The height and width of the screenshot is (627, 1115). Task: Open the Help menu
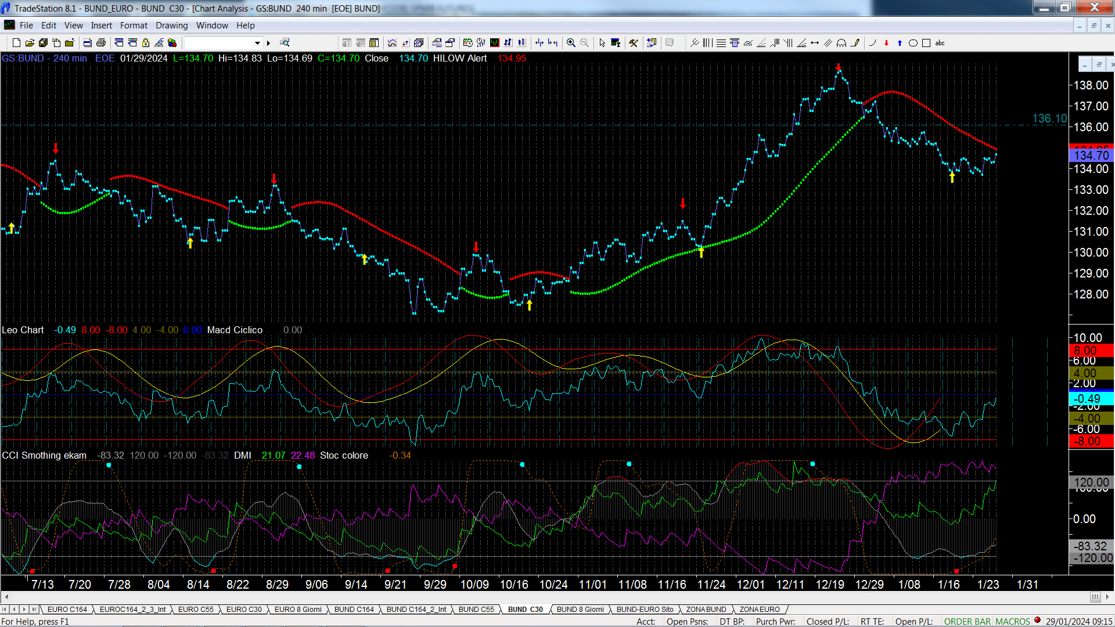246,26
